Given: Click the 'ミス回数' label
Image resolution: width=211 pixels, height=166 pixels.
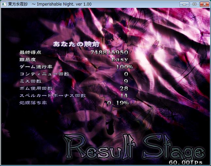Looking at the screenshot, I should pyautogui.click(x=31, y=81).
